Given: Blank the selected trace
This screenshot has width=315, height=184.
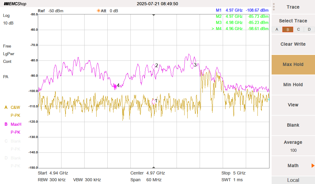Looking at the screenshot, I should 293,125.
